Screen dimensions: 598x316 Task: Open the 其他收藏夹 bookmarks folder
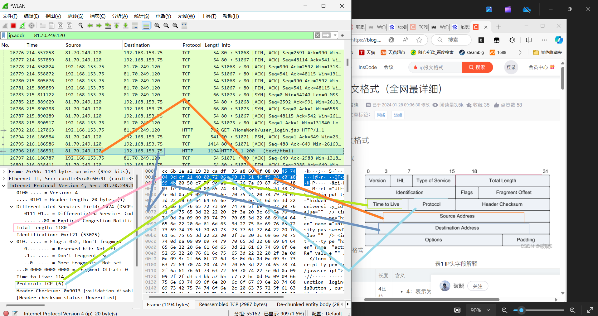click(547, 52)
